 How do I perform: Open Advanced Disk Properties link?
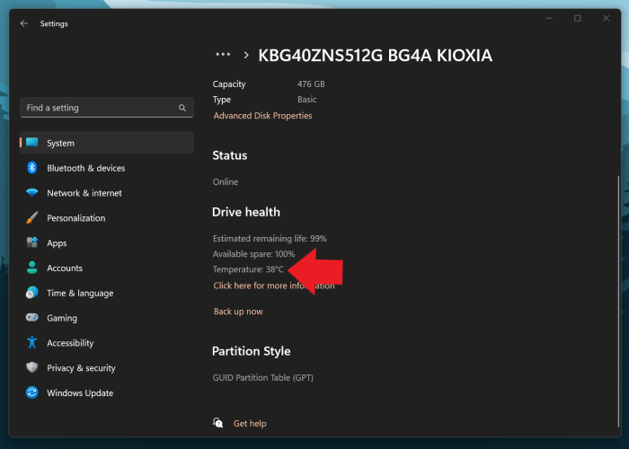(x=262, y=116)
